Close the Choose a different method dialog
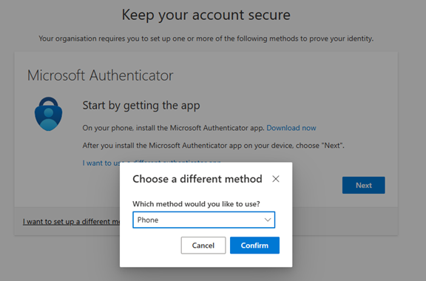Image resolution: width=426 pixels, height=281 pixels. tap(275, 179)
